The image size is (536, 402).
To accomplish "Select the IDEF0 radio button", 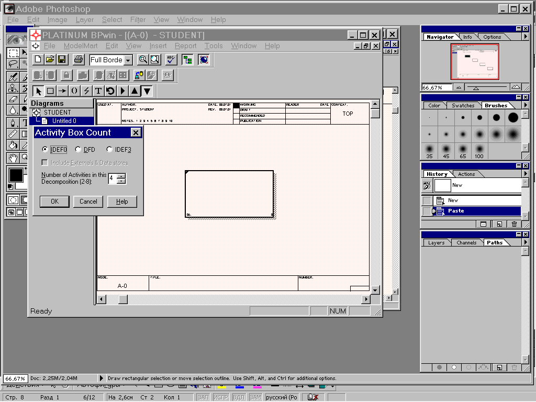I will [x=44, y=149].
